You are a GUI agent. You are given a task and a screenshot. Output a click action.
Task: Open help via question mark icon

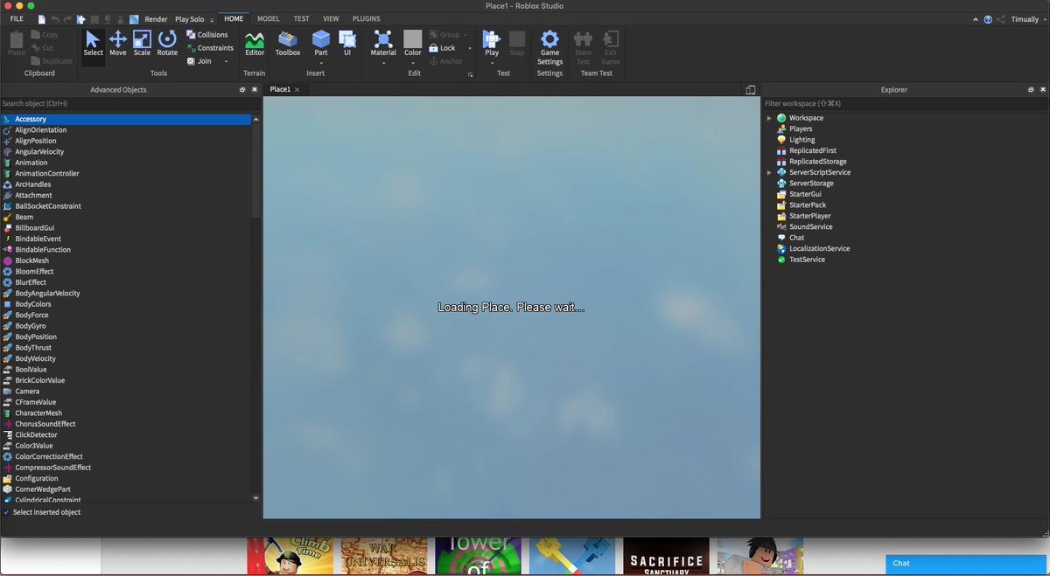(988, 18)
